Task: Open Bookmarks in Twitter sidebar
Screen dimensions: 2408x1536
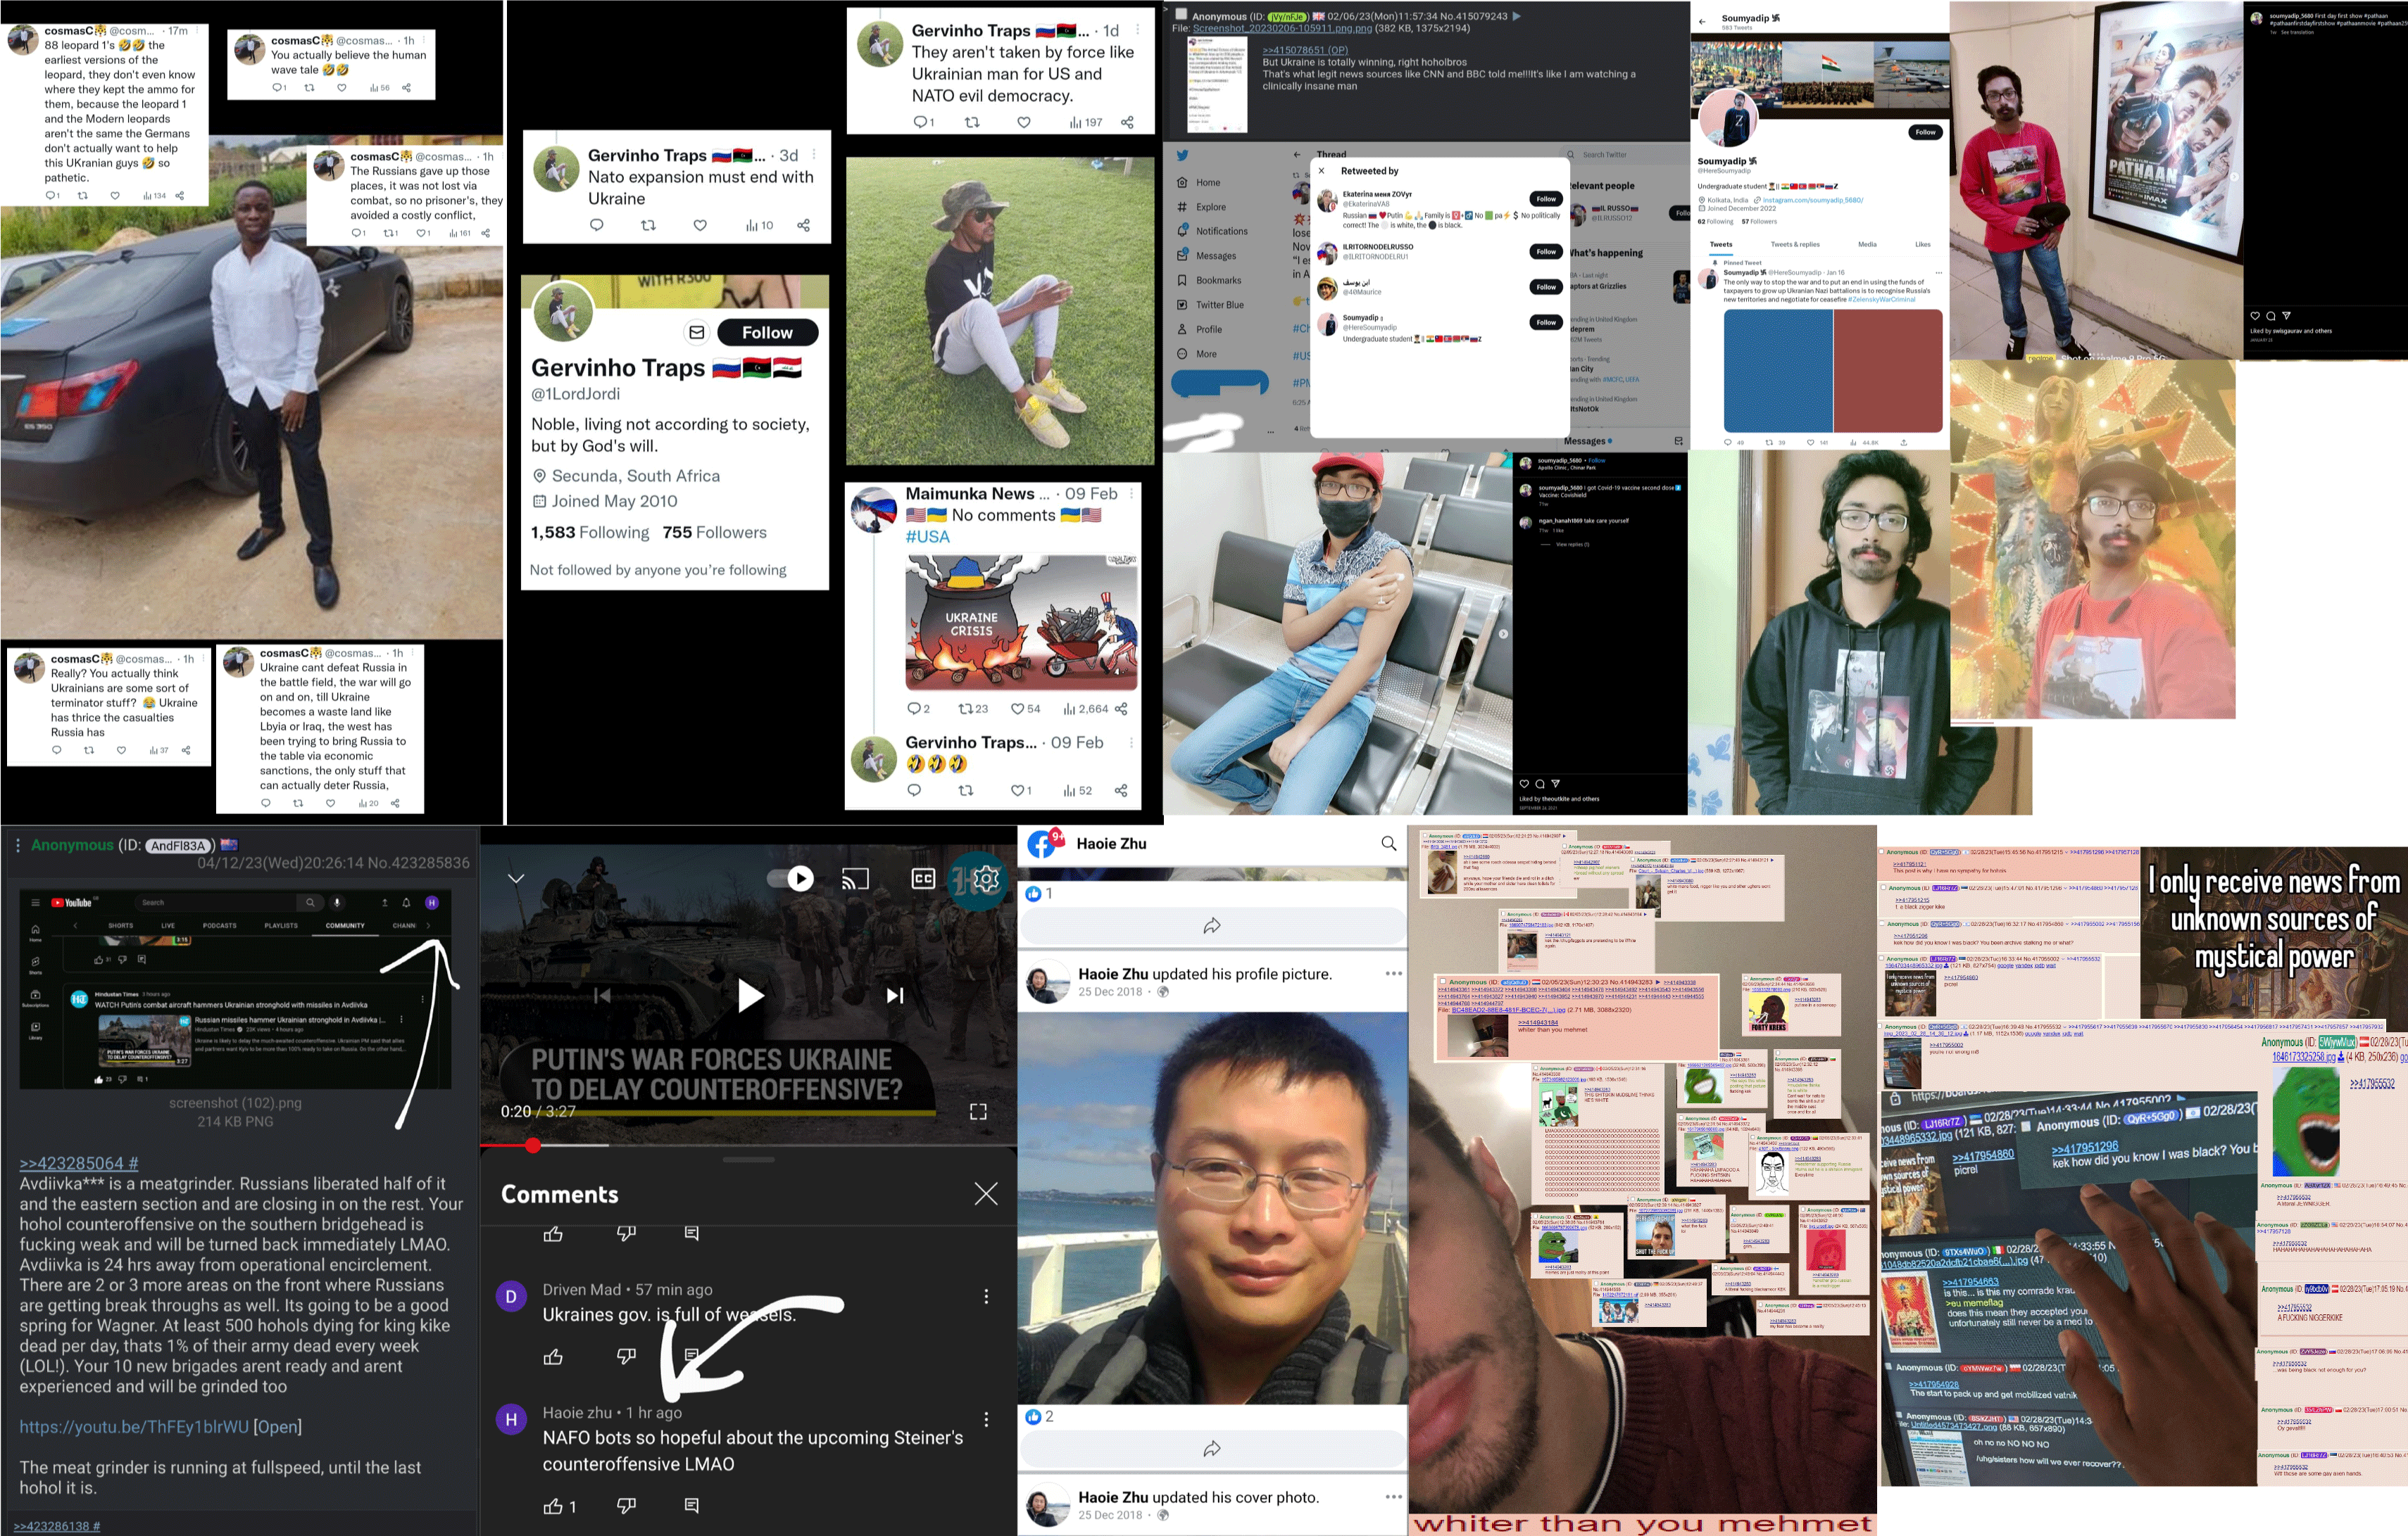Action: tap(1208, 281)
